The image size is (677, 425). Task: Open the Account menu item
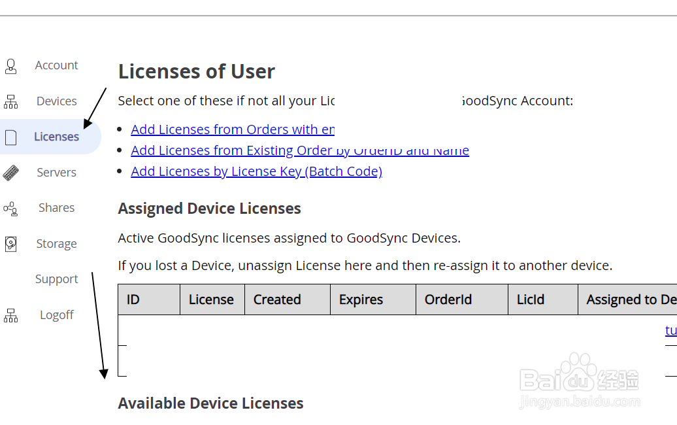point(56,65)
